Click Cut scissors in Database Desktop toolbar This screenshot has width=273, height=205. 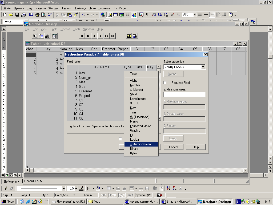(x=35, y=36)
